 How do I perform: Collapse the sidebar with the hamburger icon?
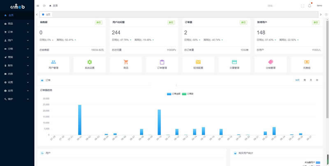pyautogui.click(x=38, y=6)
